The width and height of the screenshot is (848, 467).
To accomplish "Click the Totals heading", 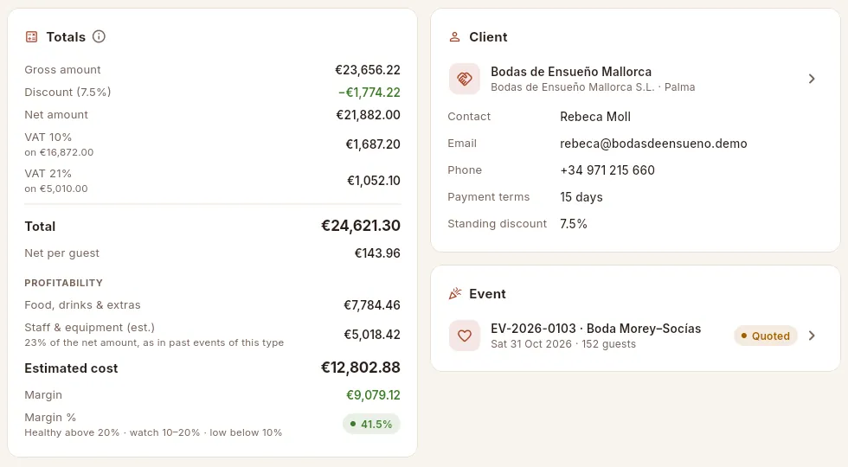I will tap(66, 36).
